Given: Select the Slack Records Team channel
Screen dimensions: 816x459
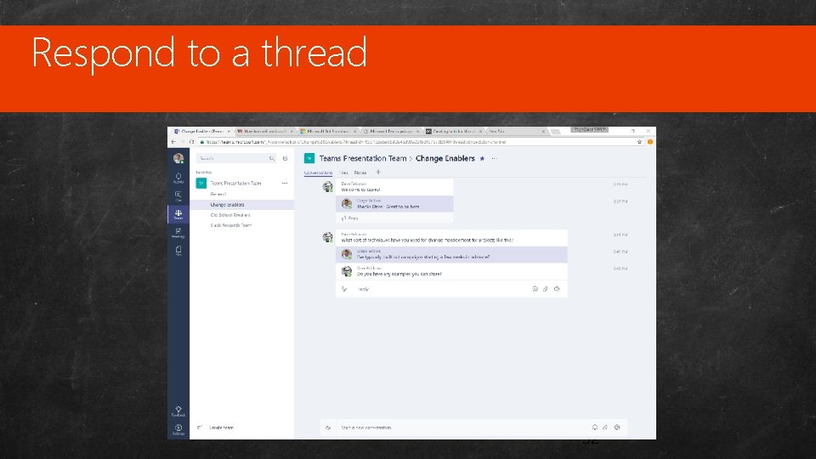Looking at the screenshot, I should 231,225.
